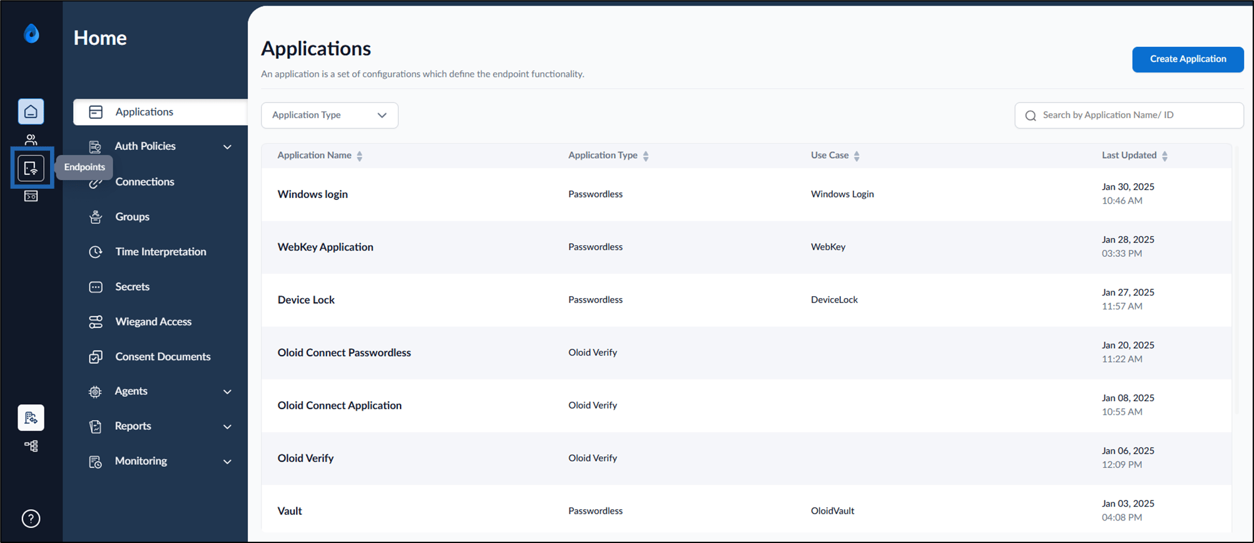
Task: Click the DeviceLock use case cell
Action: click(834, 300)
